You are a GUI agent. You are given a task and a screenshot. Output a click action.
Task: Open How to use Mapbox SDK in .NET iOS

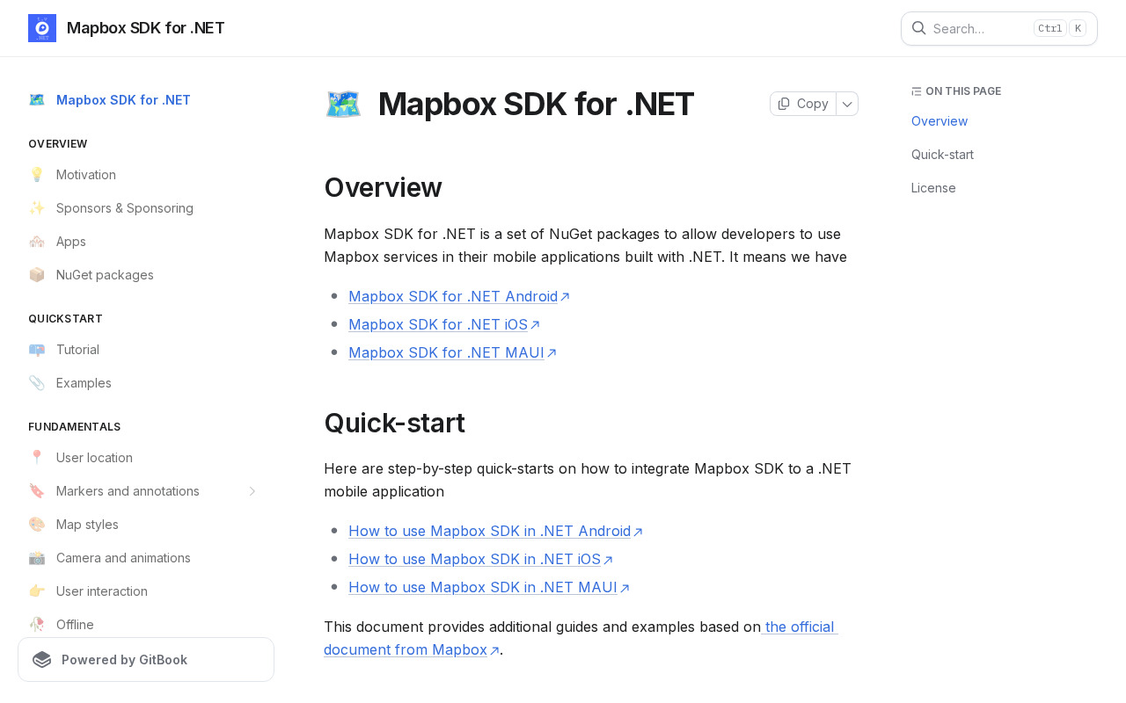[475, 559]
